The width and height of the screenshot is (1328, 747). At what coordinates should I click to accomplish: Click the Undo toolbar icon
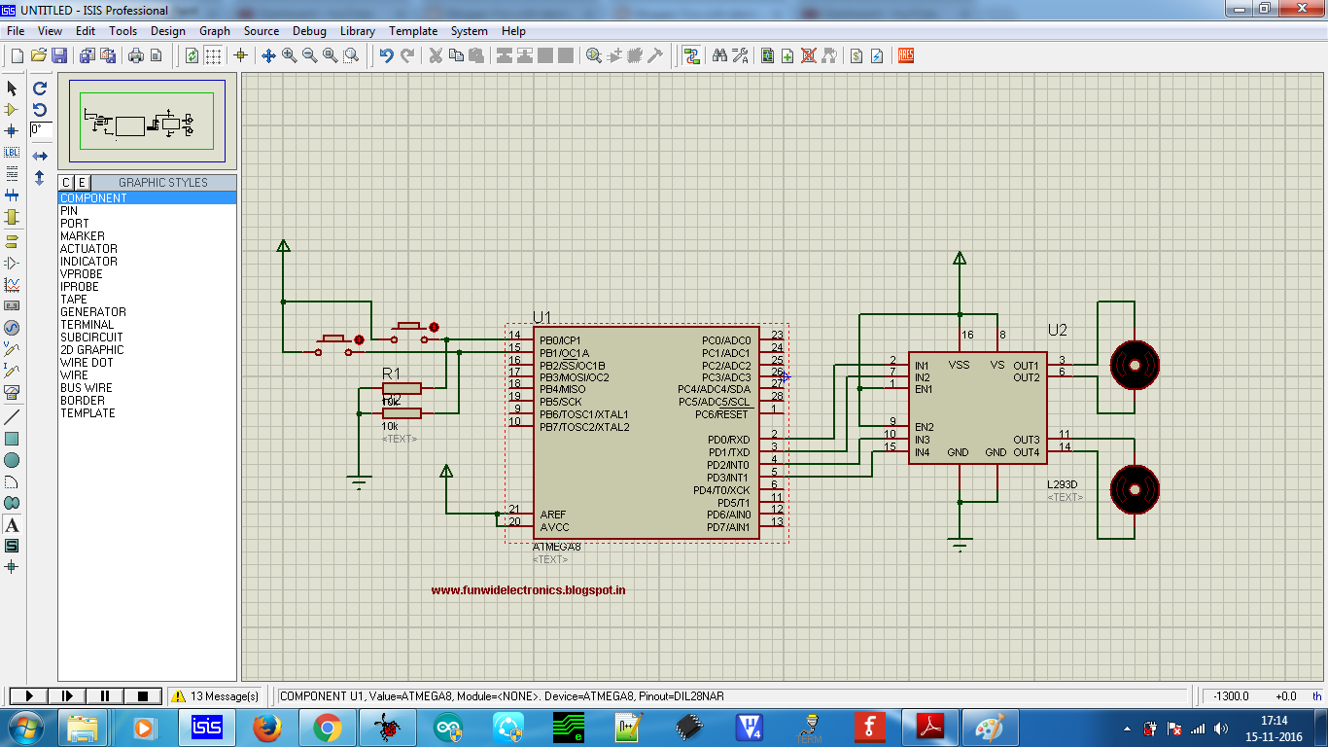pos(386,55)
